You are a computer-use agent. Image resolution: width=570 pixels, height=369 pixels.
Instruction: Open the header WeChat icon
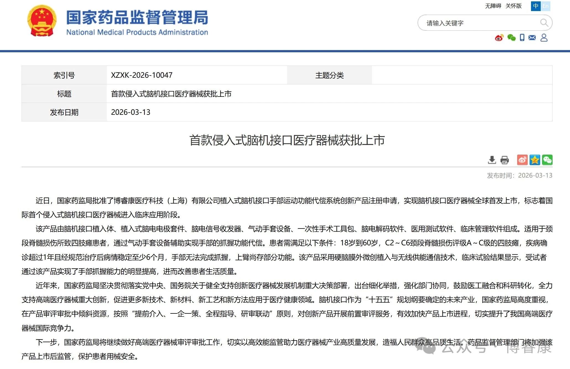coord(511,38)
